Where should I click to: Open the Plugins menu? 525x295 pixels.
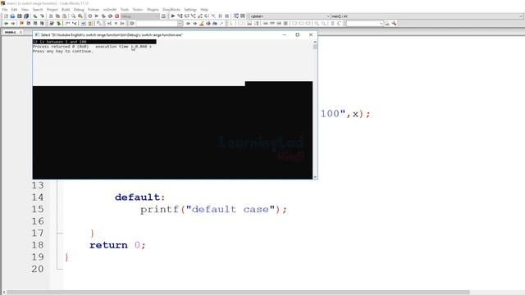click(x=153, y=9)
